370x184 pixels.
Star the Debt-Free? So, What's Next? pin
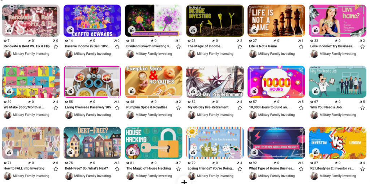[x=117, y=169]
